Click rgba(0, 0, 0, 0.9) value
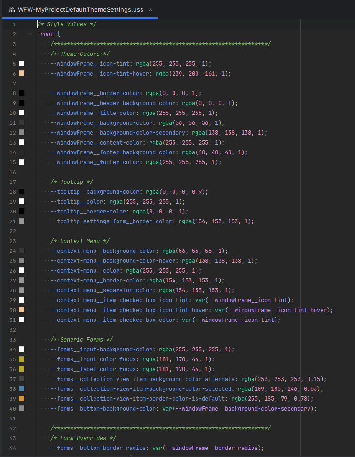The width and height of the screenshot is (355, 457). [175, 192]
